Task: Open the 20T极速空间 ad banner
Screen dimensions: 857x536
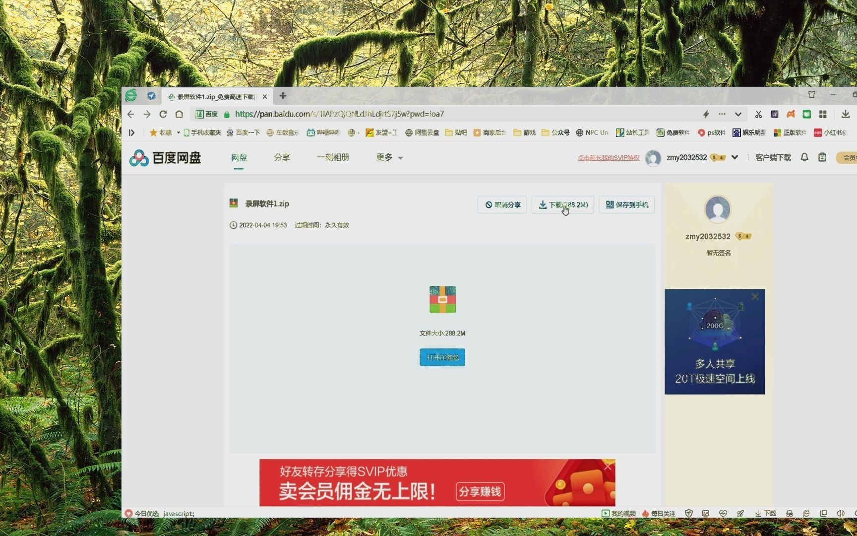Action: [x=715, y=341]
